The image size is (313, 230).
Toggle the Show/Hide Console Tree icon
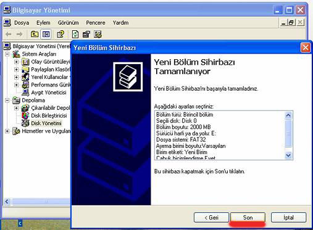tap(46, 34)
